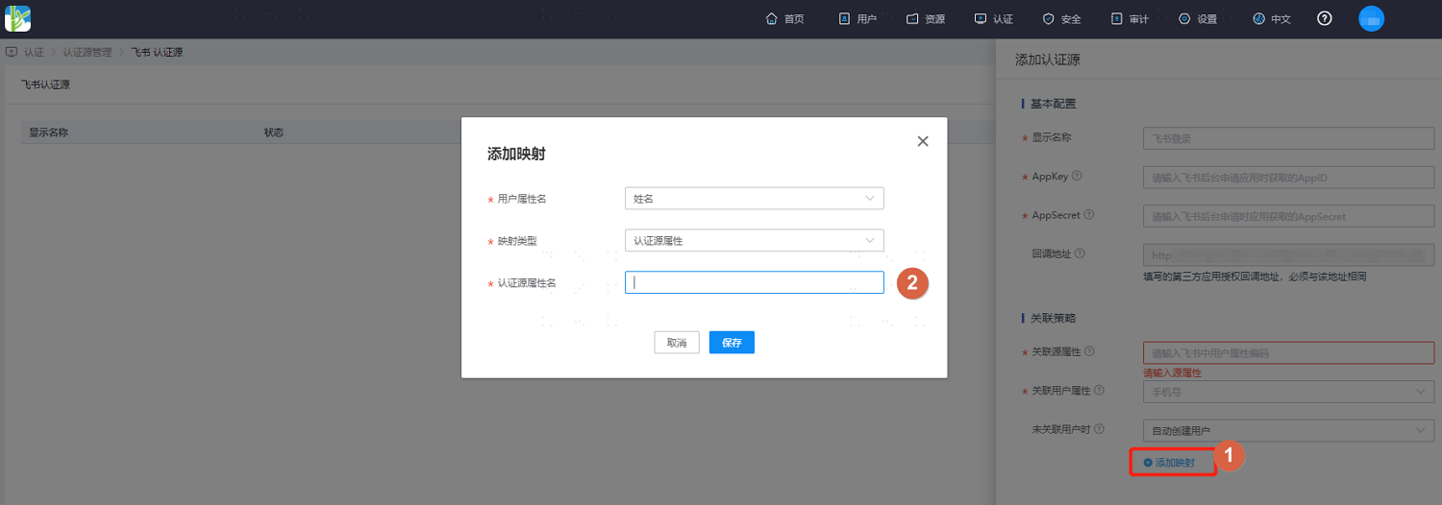Image resolution: width=1442 pixels, height=505 pixels.
Task: Click the application logo in the top-left corner
Action: coord(18,18)
